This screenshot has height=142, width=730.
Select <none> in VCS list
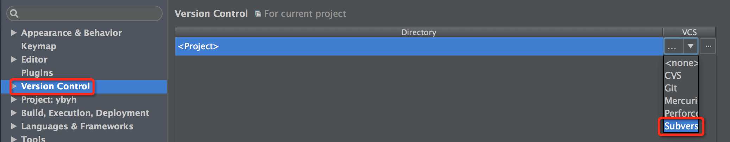[681, 63]
